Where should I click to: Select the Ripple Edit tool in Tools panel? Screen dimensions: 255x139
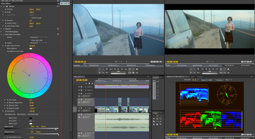(x=154, y=118)
